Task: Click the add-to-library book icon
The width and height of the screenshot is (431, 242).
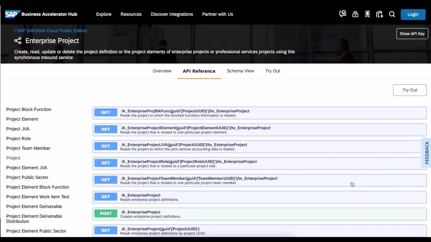Action: pyautogui.click(x=379, y=14)
